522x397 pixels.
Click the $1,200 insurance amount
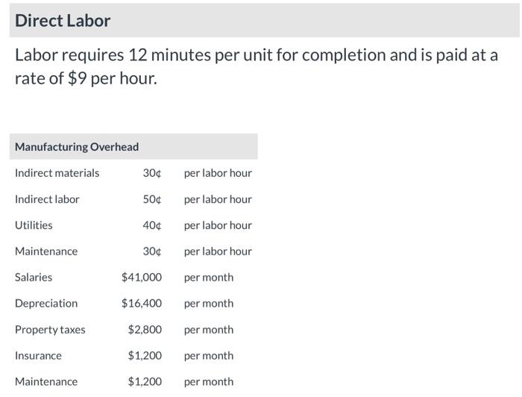pos(145,355)
